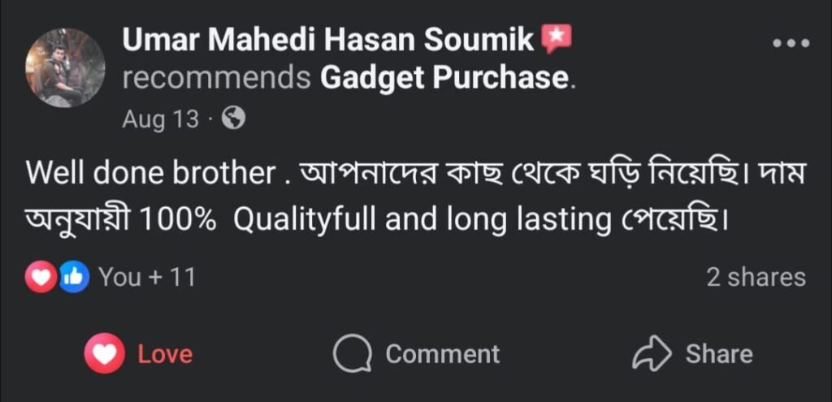View who reacted via "You + 11"

click(x=146, y=278)
